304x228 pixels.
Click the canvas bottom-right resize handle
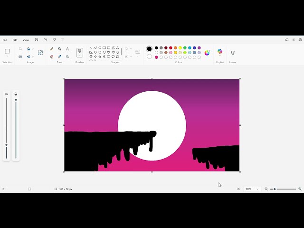click(240, 172)
